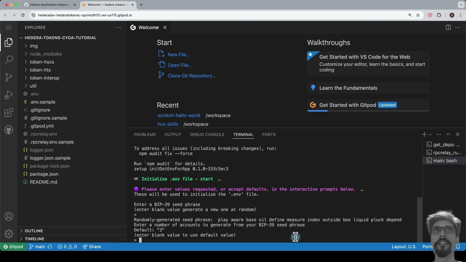Select the TERMINAL tab
466x262 pixels.
(243, 134)
